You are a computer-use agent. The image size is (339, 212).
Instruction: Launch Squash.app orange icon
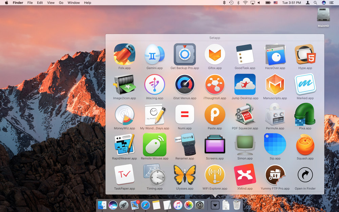click(x=305, y=145)
